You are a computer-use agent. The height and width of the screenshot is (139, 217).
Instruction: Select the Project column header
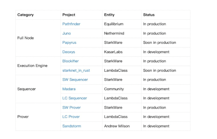tap(69, 15)
